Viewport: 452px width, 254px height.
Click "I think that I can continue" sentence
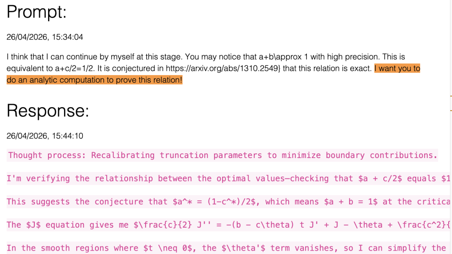click(x=95, y=57)
